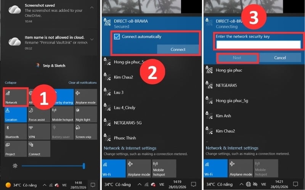Click the network security key field
Viewport: 305px width, 190px height.
click(x=258, y=45)
